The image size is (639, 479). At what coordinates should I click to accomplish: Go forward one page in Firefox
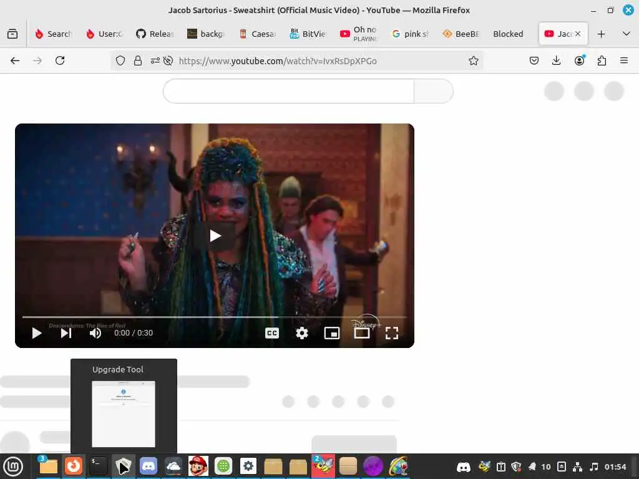tap(37, 60)
